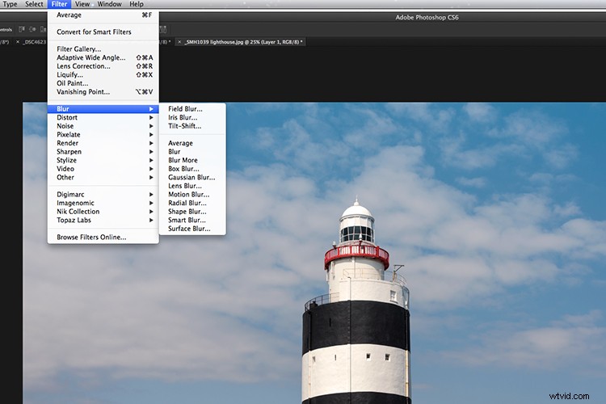Image resolution: width=606 pixels, height=404 pixels.
Task: Click the second align icon in options bar
Action: 32,29
